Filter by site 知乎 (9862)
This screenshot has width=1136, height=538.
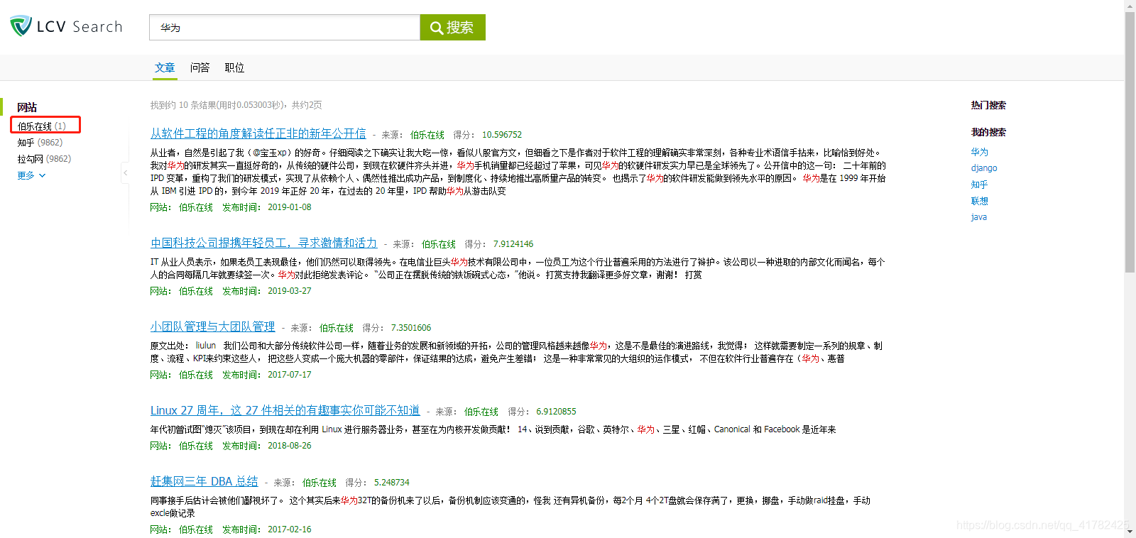point(40,142)
